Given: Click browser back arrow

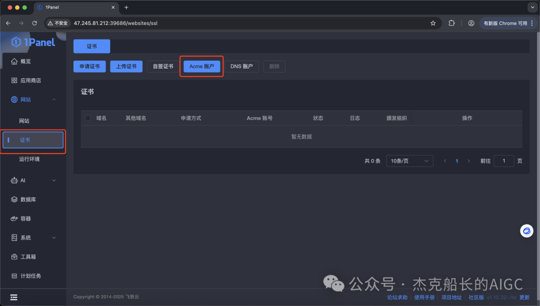Looking at the screenshot, I should pyautogui.click(x=8, y=23).
